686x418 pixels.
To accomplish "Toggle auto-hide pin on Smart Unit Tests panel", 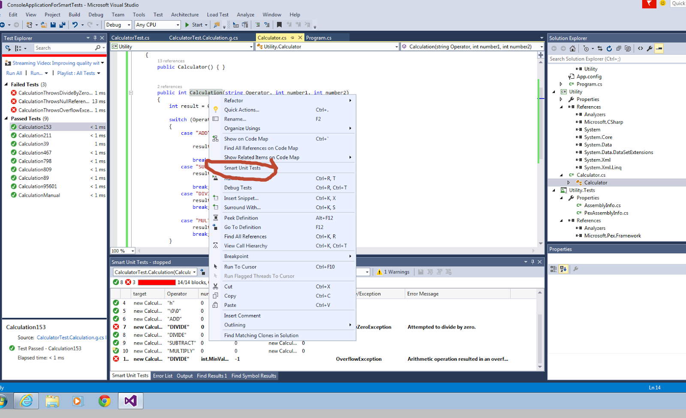I will 533,262.
